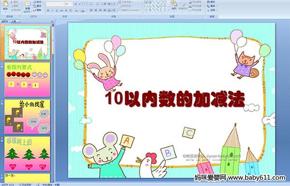Screen dimensions: 290x186
Task: Activate the Format Painter brush
Action: click(15, 10)
